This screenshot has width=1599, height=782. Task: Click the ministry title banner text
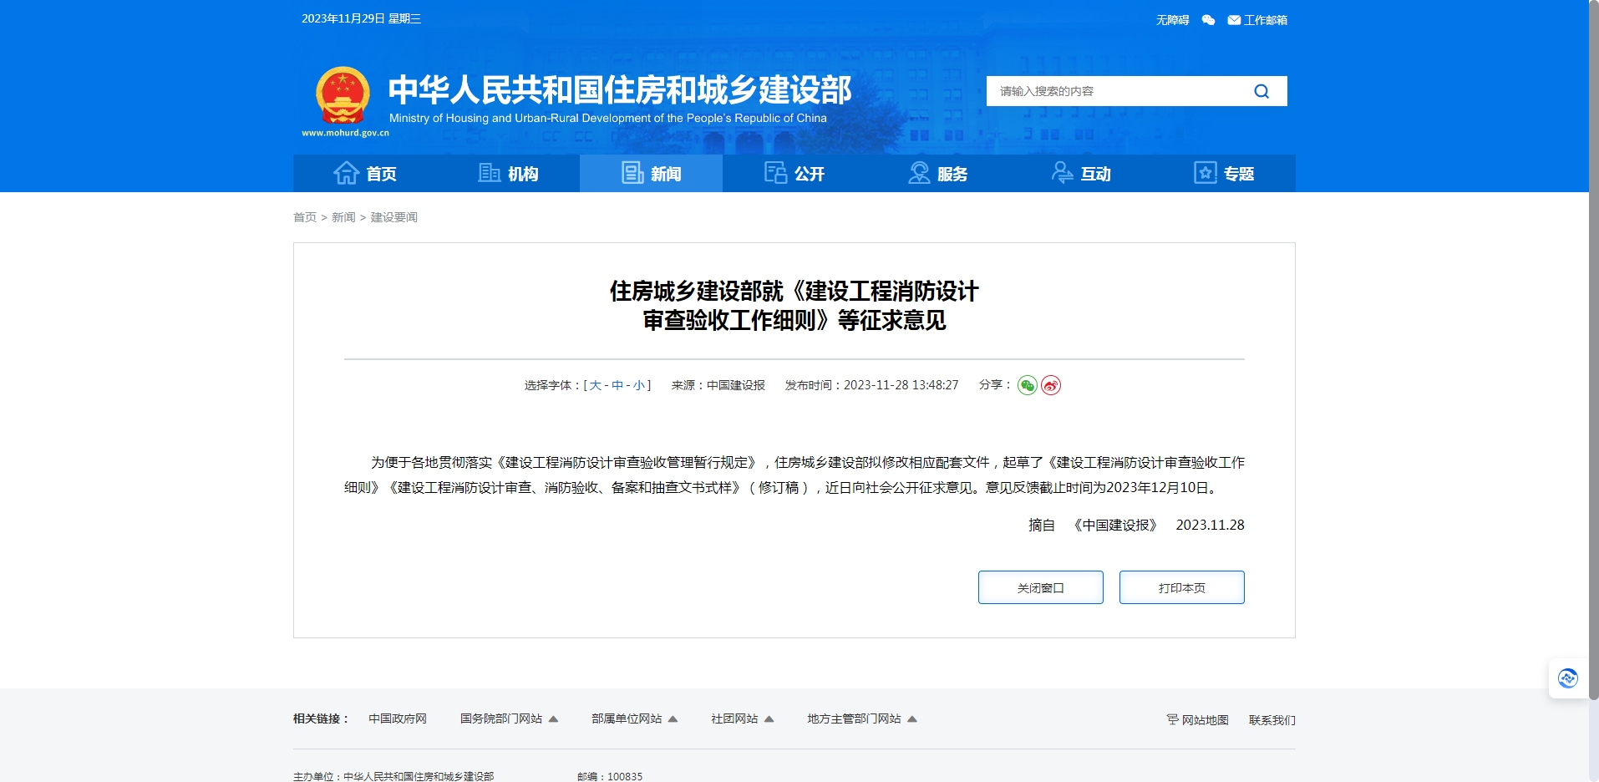coord(620,90)
